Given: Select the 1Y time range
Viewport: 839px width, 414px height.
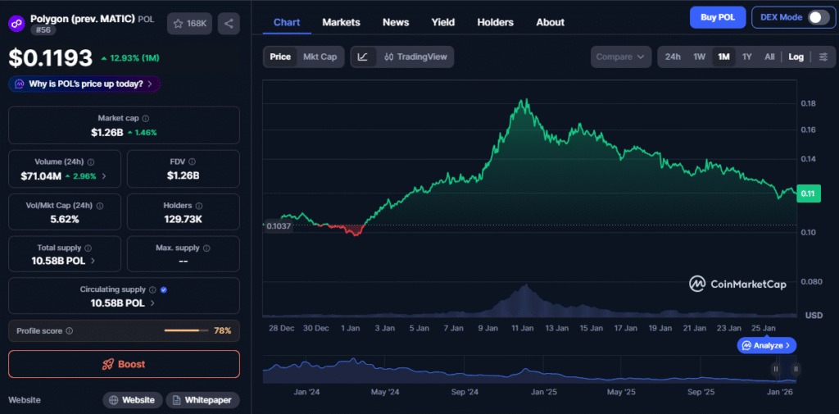Looking at the screenshot, I should coord(746,57).
